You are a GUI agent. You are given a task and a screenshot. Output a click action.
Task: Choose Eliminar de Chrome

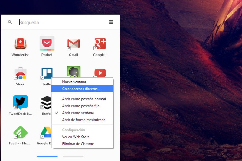(x=82, y=144)
